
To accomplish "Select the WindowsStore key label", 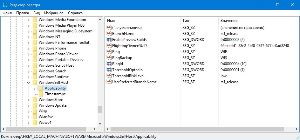I will point(51,100).
